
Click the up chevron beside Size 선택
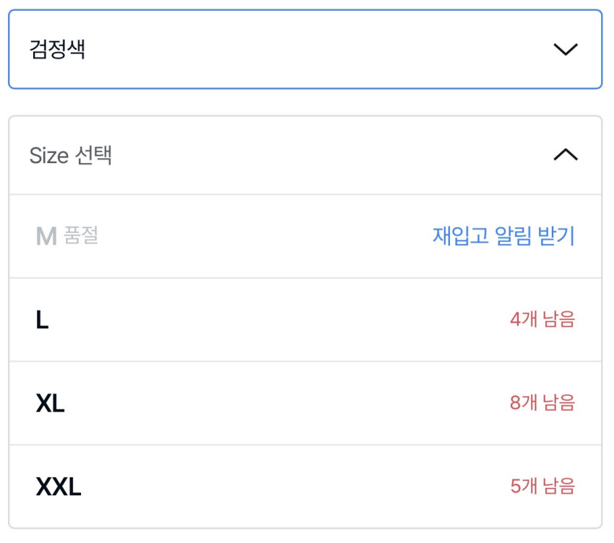coord(565,155)
